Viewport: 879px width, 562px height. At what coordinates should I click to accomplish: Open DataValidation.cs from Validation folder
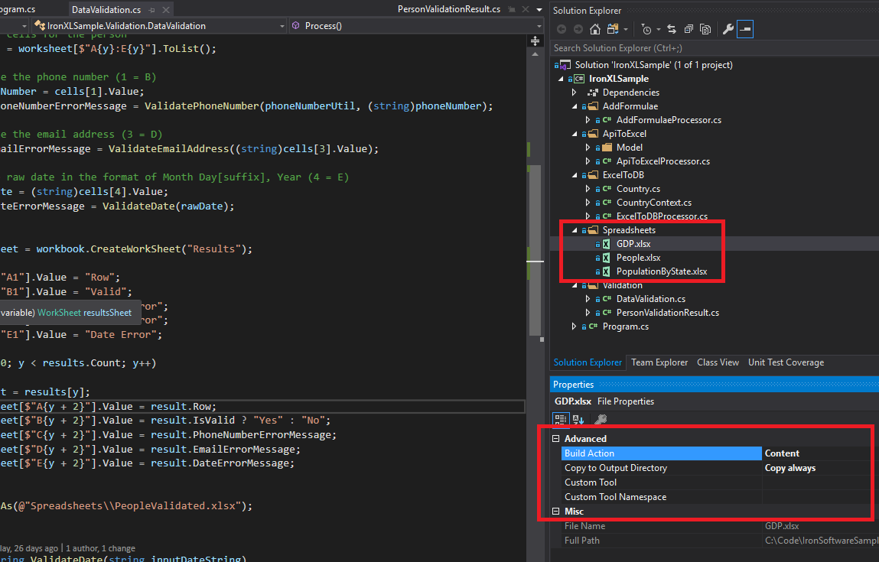point(651,299)
